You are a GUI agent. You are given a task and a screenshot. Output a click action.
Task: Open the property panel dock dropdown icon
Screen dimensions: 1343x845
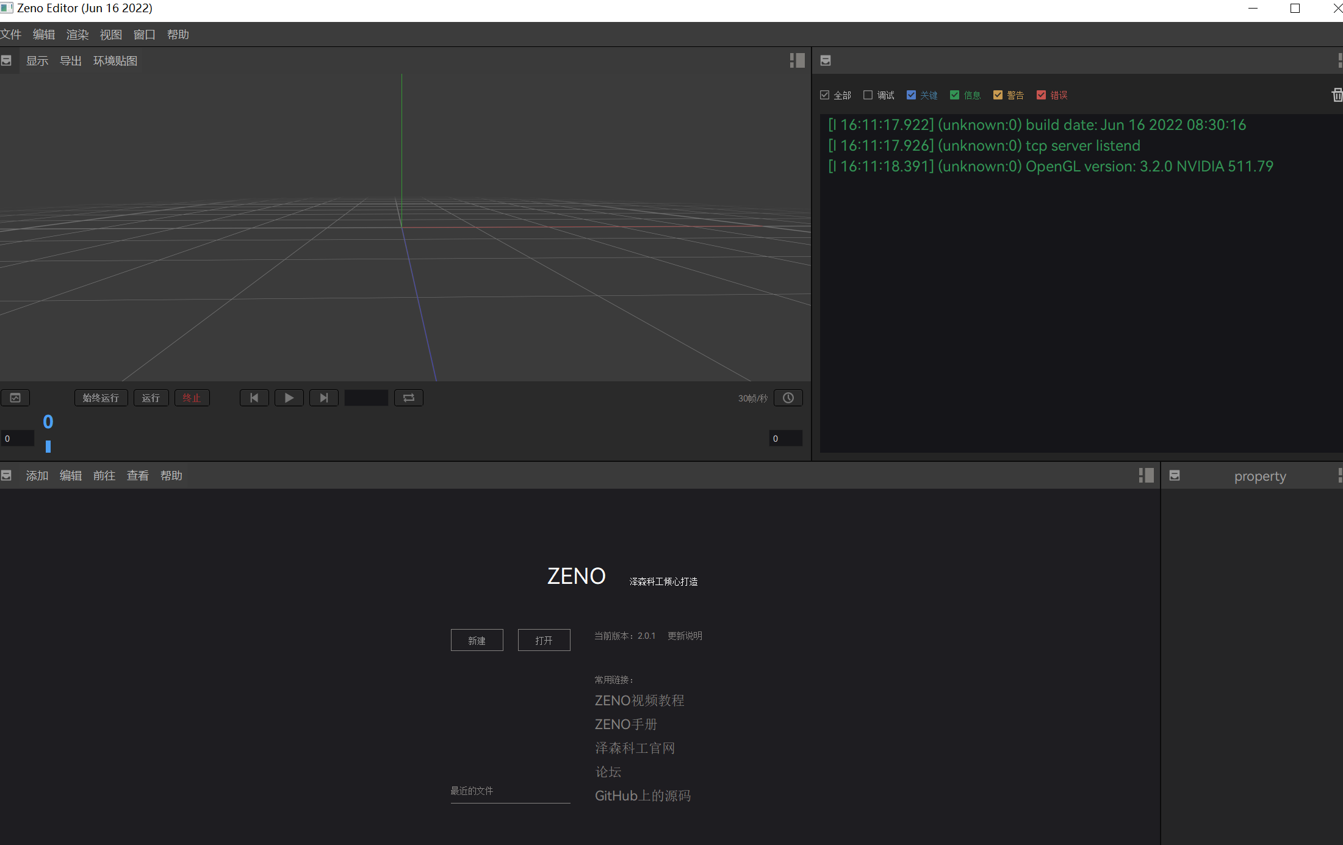pos(1175,475)
